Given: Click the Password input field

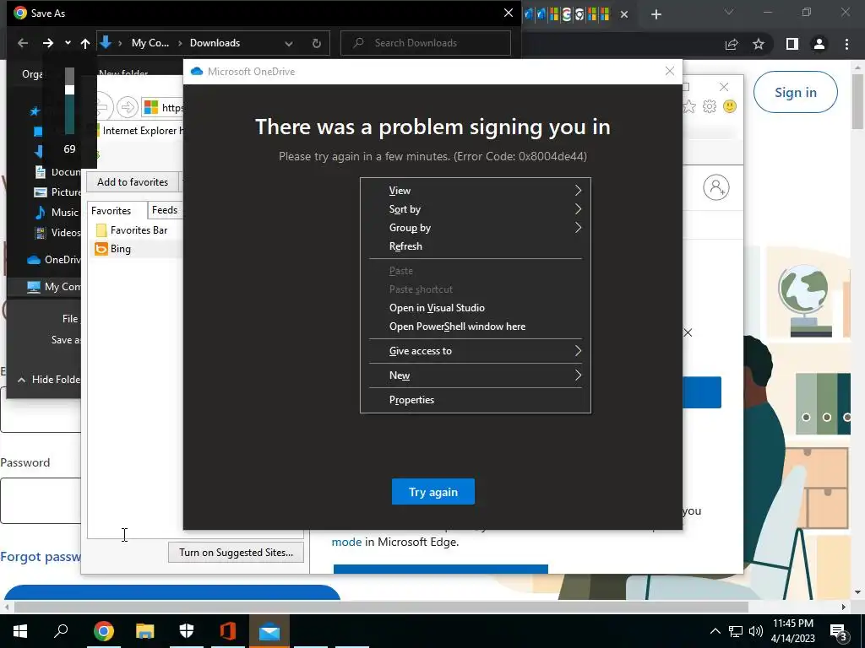Looking at the screenshot, I should coord(41,501).
